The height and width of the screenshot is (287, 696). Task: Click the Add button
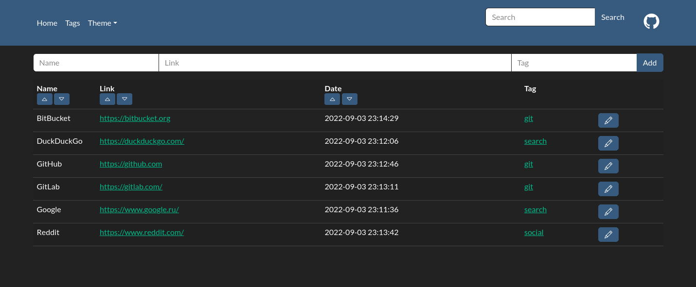pyautogui.click(x=650, y=63)
